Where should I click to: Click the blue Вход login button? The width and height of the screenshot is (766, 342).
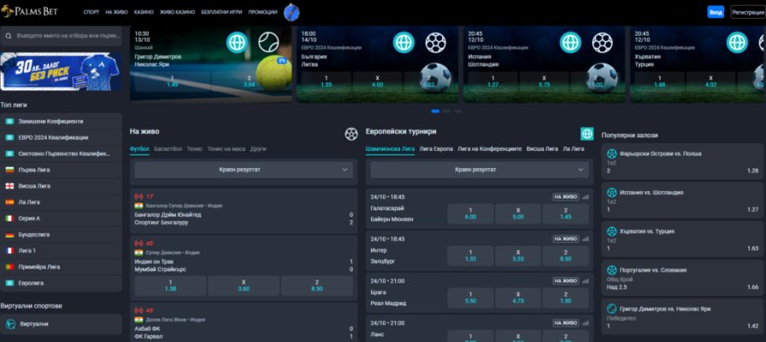point(716,12)
